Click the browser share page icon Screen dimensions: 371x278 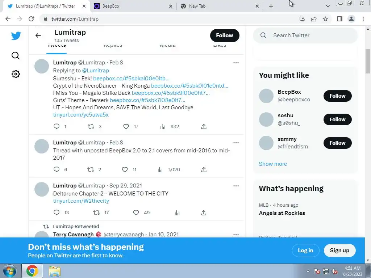coord(314,19)
